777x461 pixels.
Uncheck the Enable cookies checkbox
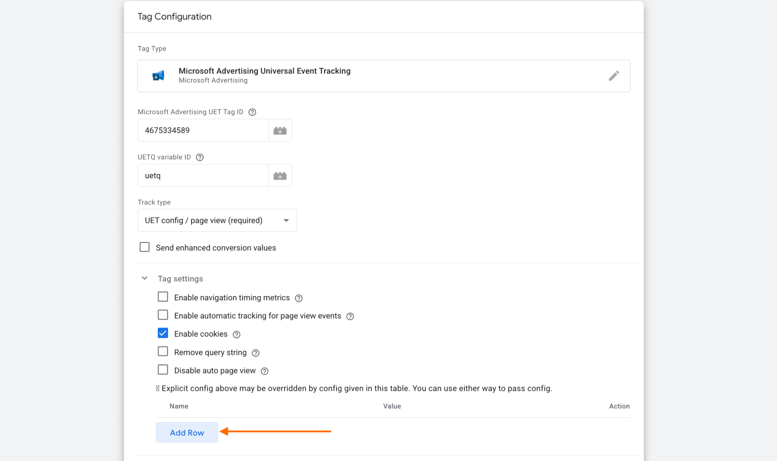(163, 333)
